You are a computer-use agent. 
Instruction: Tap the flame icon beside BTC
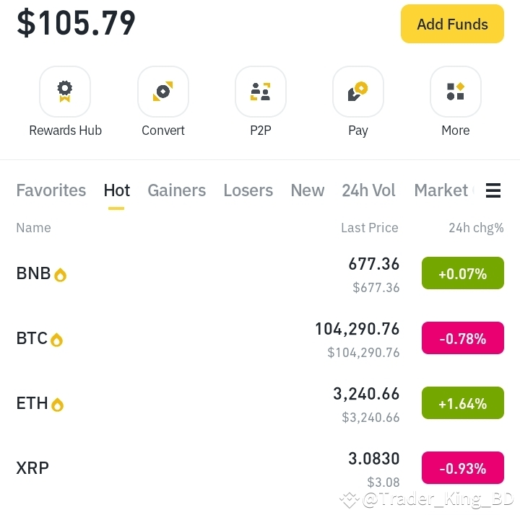coord(57,340)
